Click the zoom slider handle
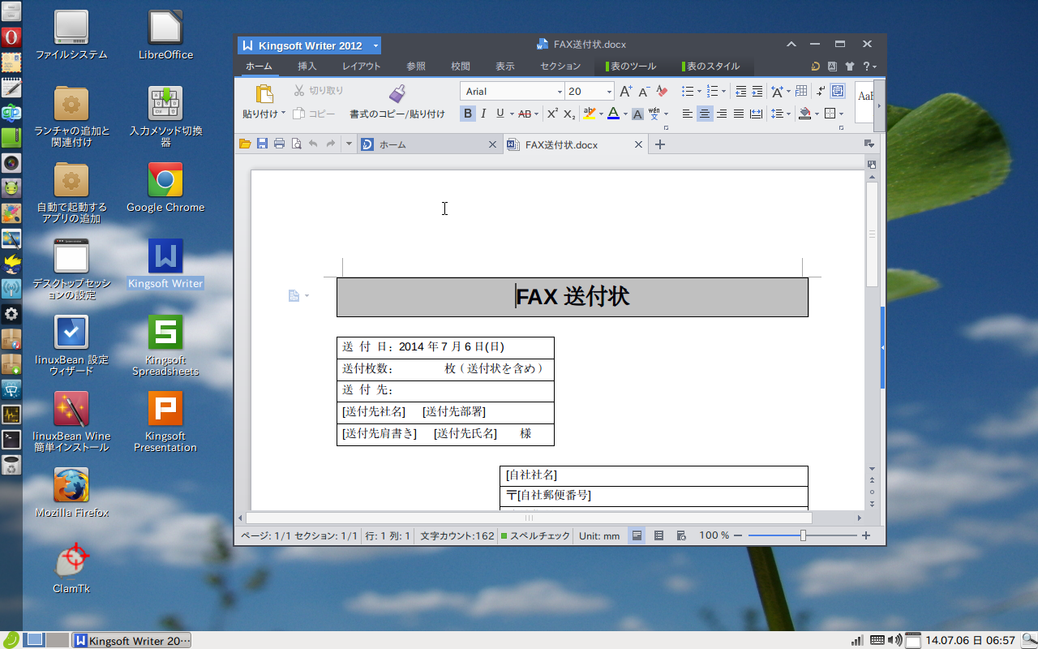This screenshot has height=649, width=1038. click(803, 535)
